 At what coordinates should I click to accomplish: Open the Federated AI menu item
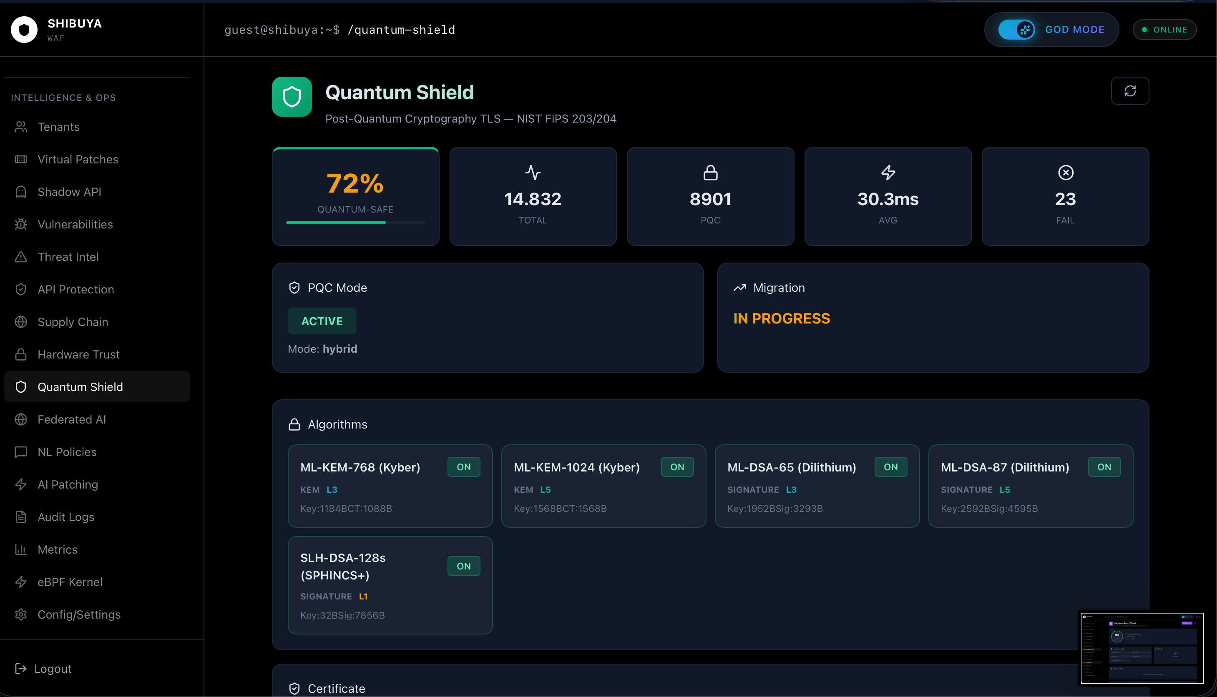click(72, 420)
